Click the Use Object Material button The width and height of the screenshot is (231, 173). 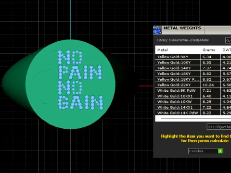click(x=219, y=127)
